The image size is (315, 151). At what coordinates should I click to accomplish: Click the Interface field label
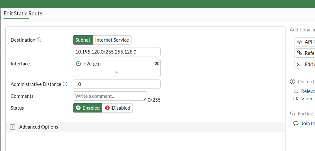coord(20,64)
